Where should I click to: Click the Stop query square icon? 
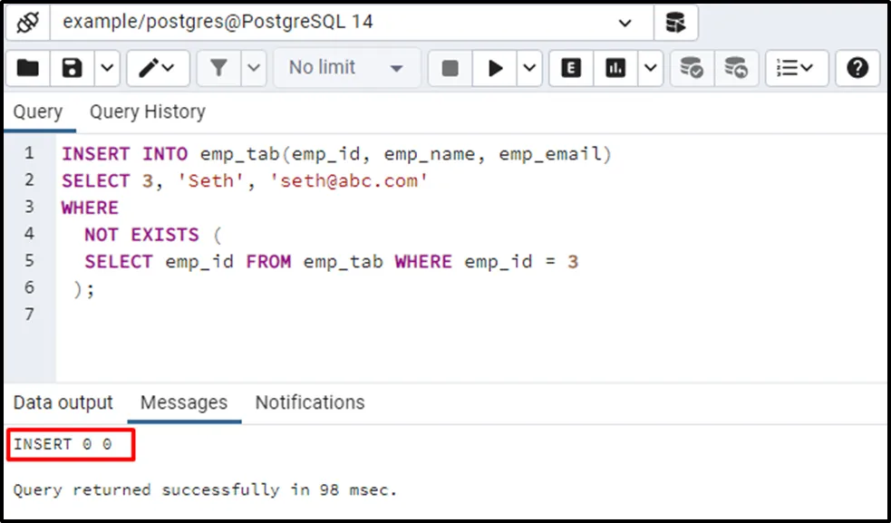pos(450,68)
